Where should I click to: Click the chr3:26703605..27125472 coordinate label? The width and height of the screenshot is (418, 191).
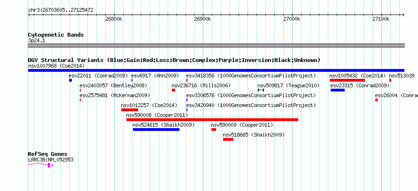61,10
